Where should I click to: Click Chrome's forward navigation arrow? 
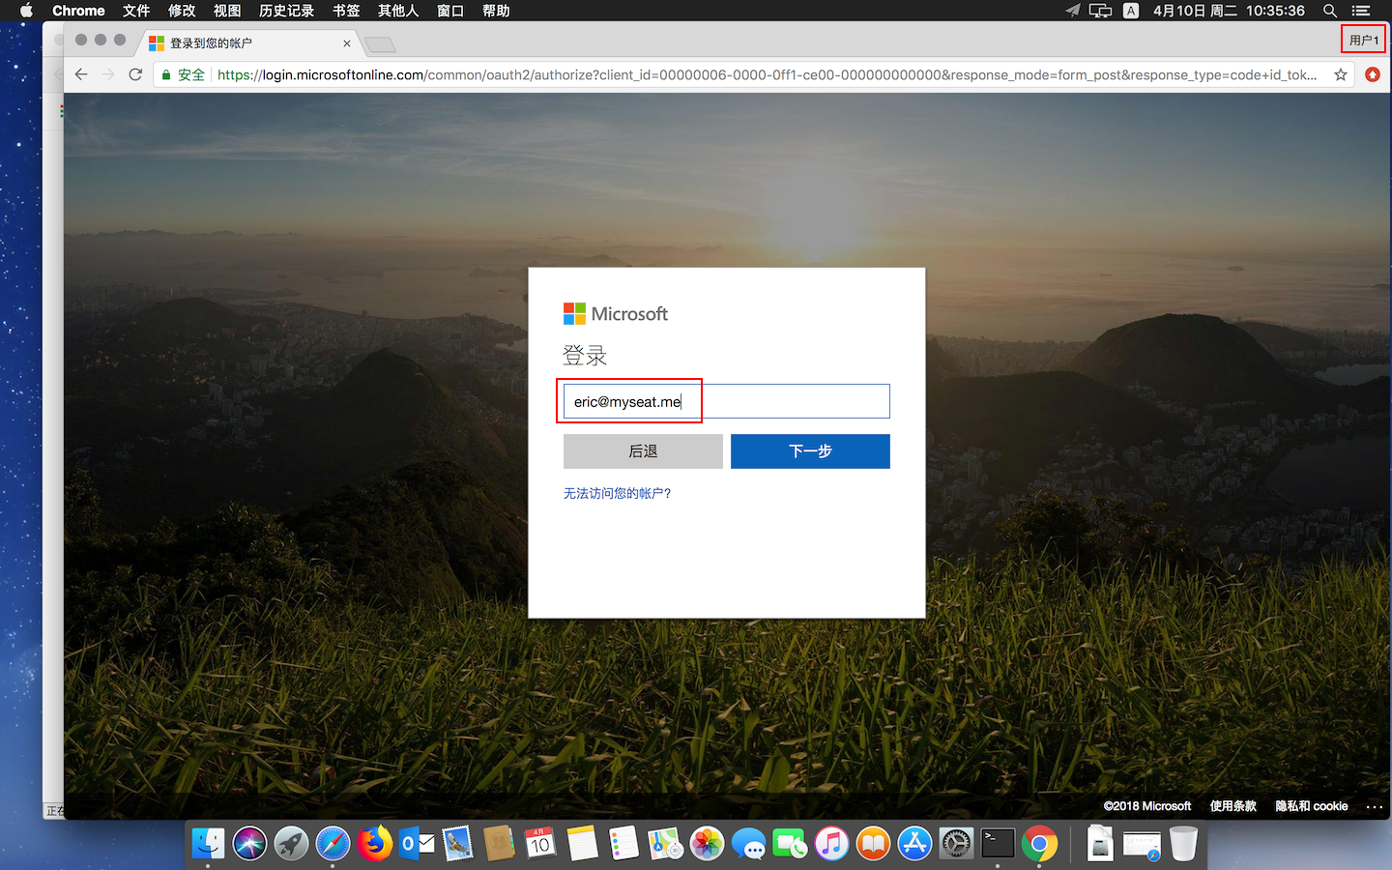(108, 74)
